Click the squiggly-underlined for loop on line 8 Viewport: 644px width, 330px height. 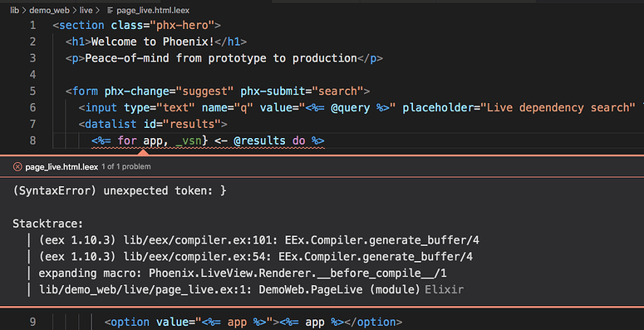tap(208, 141)
